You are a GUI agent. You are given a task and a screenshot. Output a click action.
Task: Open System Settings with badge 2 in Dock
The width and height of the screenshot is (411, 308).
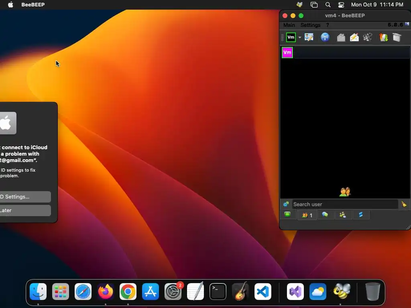(173, 292)
